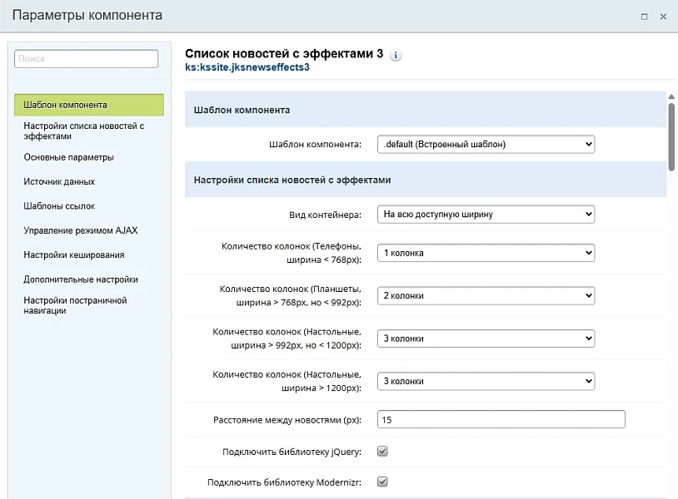
Task: Open the Вид контейнера dropdown
Action: click(x=486, y=214)
